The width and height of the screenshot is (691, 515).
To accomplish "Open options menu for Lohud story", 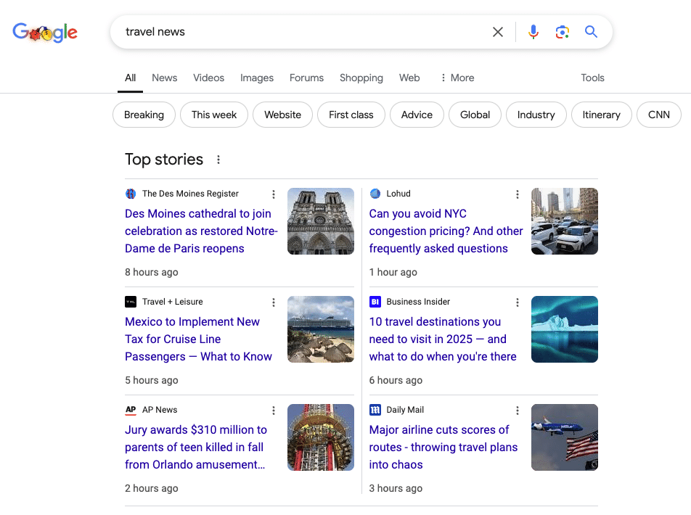I will tap(518, 194).
